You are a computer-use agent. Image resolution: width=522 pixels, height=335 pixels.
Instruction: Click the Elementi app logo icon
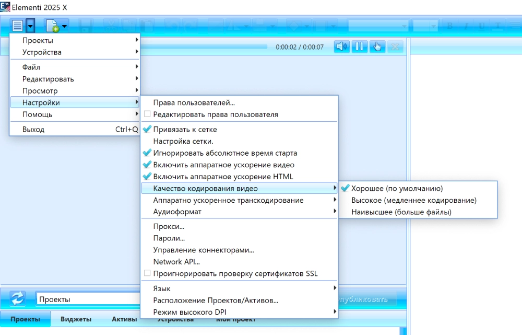(5, 7)
